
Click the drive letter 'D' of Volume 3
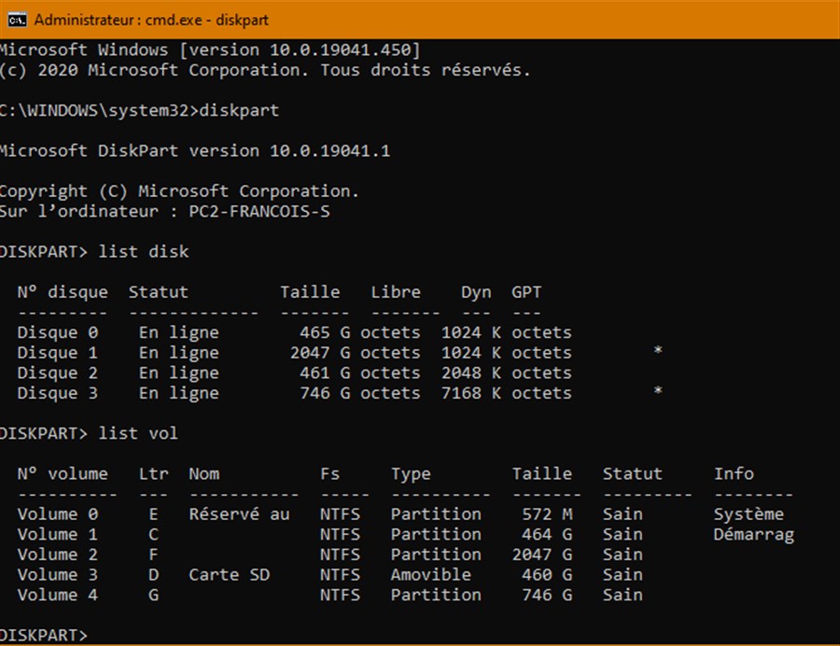tap(153, 575)
